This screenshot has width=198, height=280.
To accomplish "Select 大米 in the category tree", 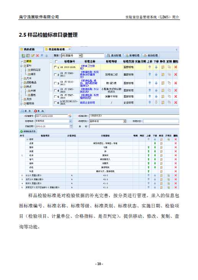I will (29, 78).
